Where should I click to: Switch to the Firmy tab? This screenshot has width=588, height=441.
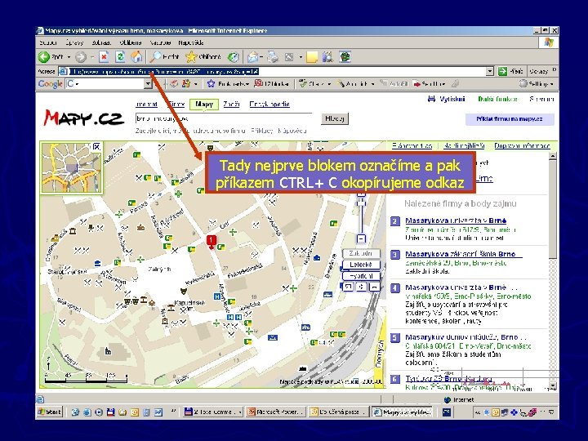pos(176,105)
